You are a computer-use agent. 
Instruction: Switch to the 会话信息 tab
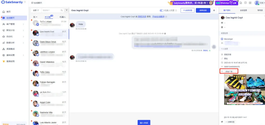(x=243, y=10)
